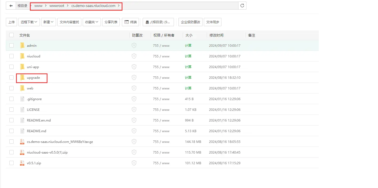This screenshot has height=188, width=378.
Task: Open the 终端 terminal button
Action: 130,22
